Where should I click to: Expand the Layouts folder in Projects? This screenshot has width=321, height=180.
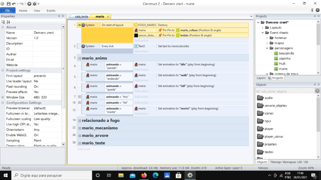click(x=263, y=28)
